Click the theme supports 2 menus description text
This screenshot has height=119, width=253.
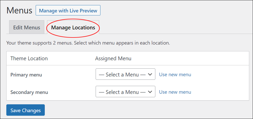(88, 43)
